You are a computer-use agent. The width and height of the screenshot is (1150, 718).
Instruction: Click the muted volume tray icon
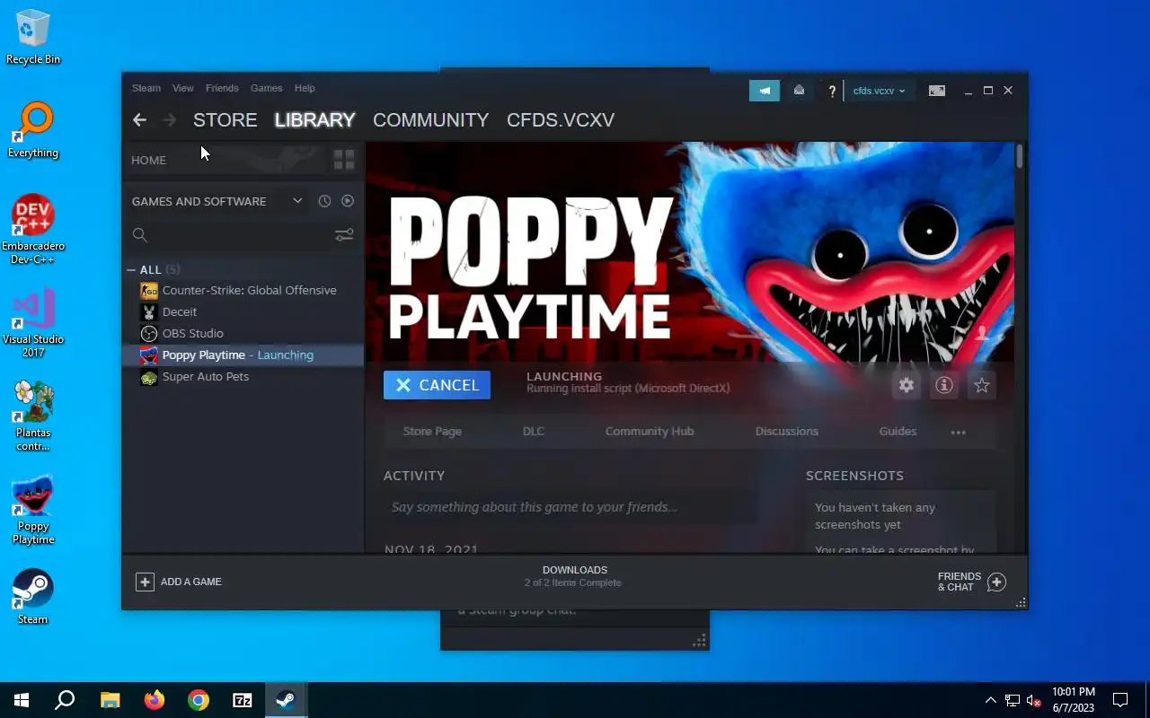(1034, 700)
